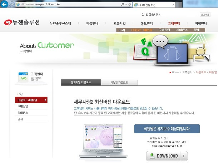Click the About Customer banner title
Viewport: 218px width, 163px height.
47,45
